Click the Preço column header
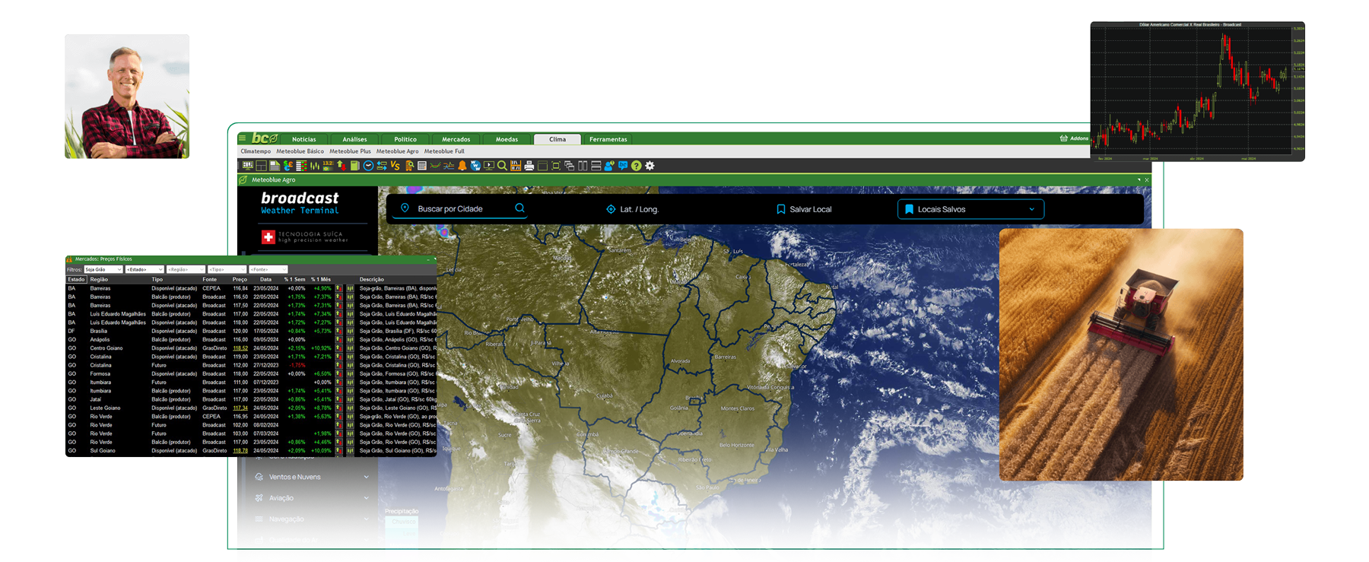This screenshot has height=562, width=1369. click(240, 279)
